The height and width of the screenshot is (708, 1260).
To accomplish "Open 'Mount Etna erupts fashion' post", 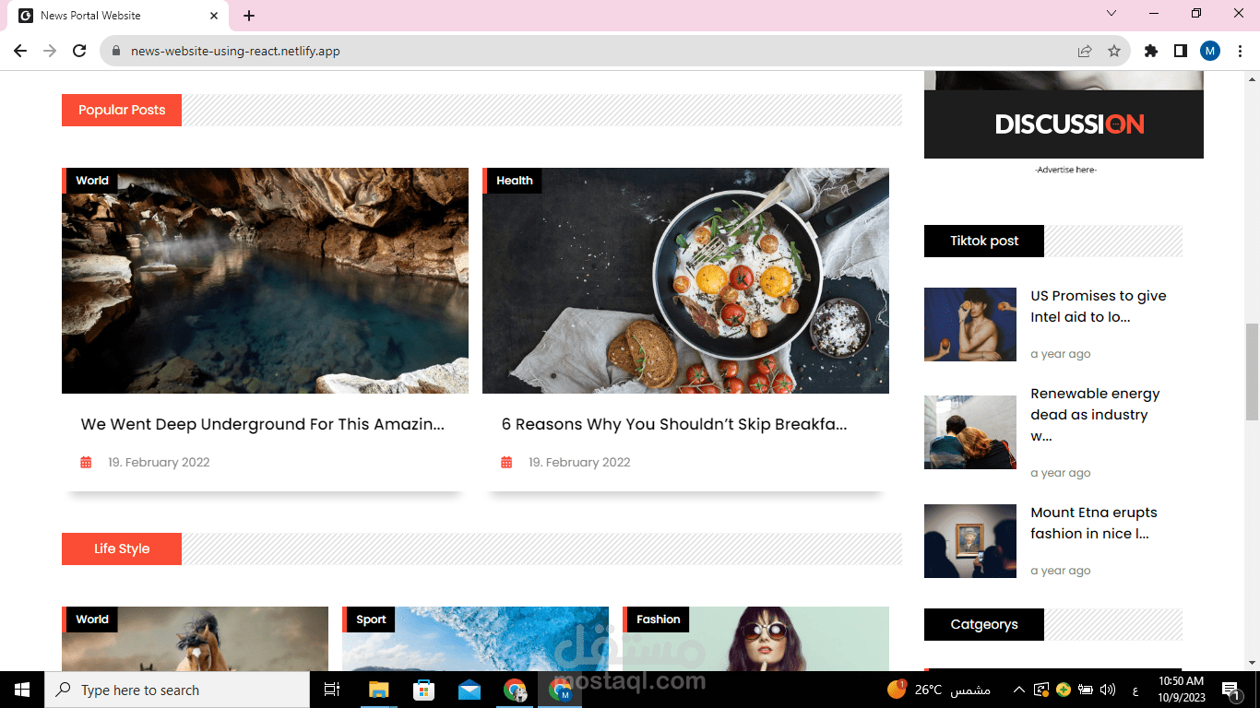I will click(1094, 523).
